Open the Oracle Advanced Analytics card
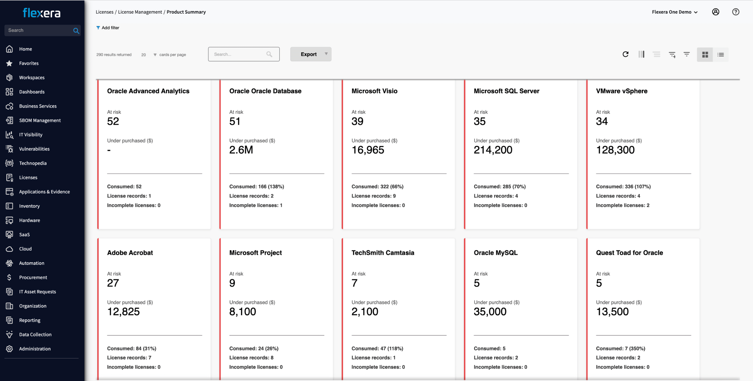753x381 pixels. [148, 91]
